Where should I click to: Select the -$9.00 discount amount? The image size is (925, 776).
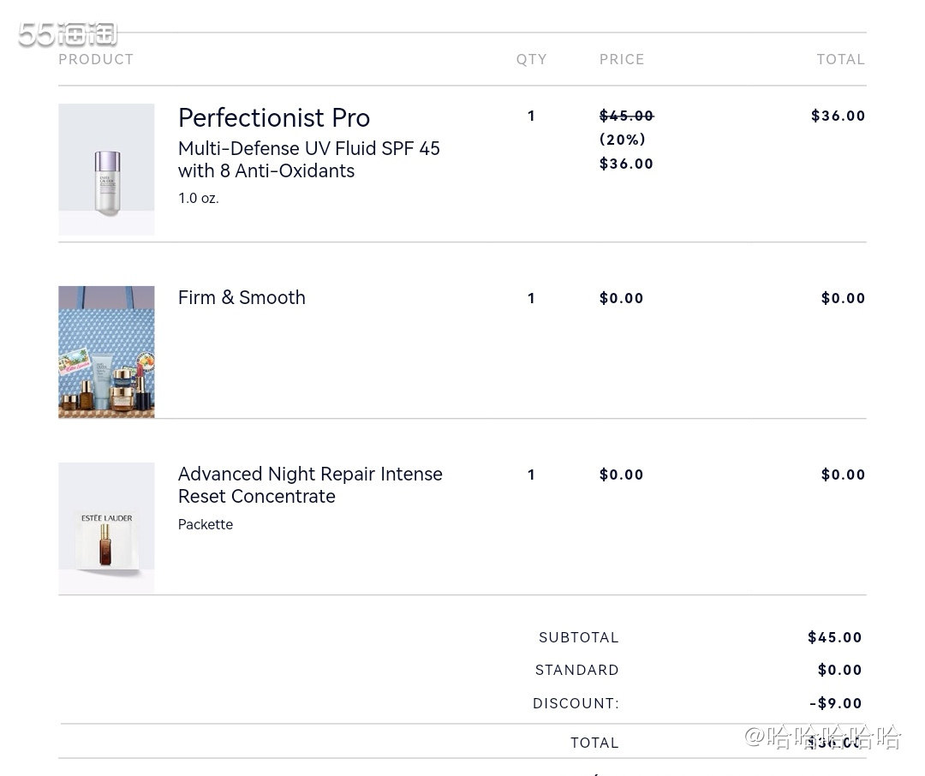pyautogui.click(x=835, y=704)
